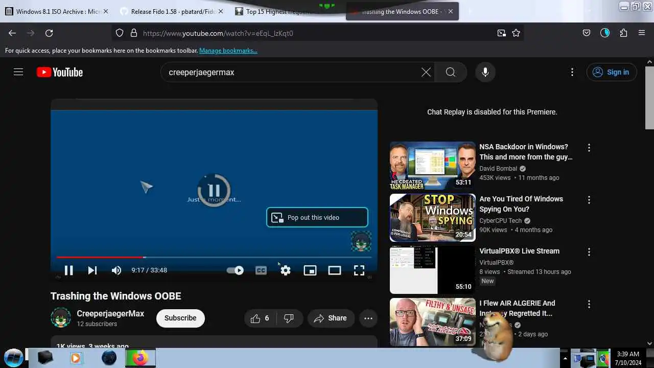Skip to the next video
The image size is (654, 368).
click(x=92, y=270)
